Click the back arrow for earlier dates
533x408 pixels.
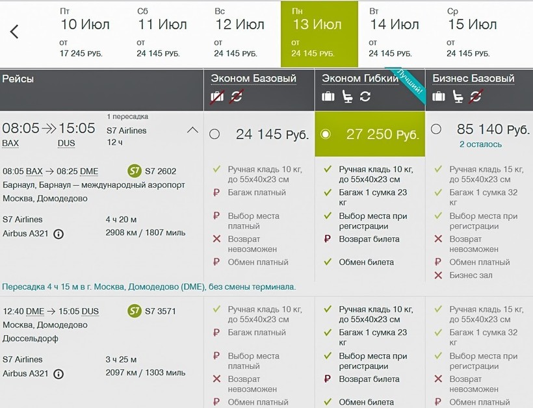point(14,32)
